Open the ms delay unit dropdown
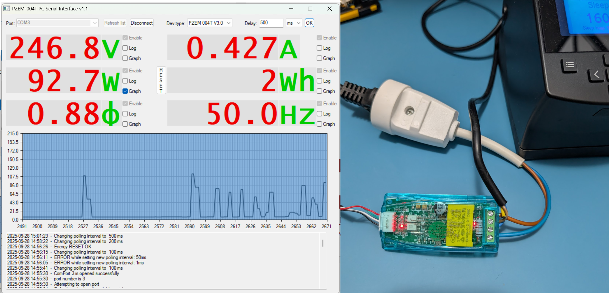 tap(298, 23)
